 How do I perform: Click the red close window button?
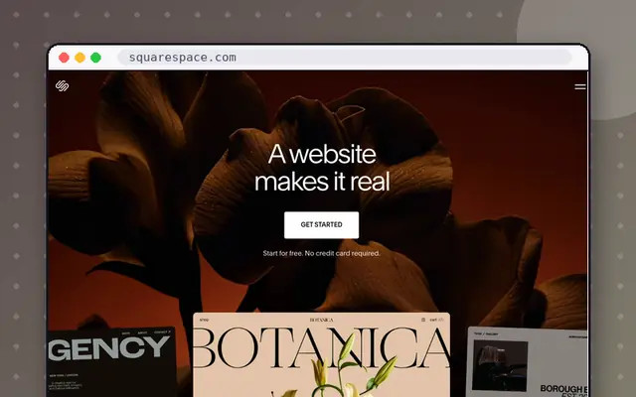pos(64,58)
